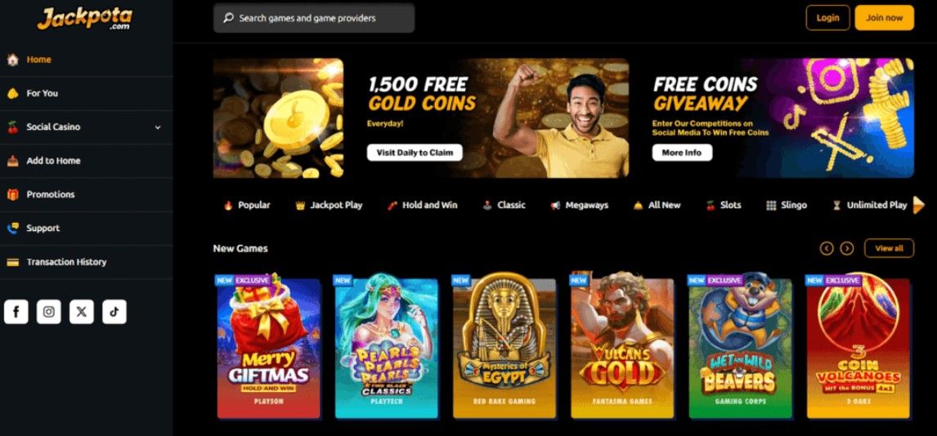Select the Megaways category
Viewport: 937px width, 436px height.
pos(579,205)
